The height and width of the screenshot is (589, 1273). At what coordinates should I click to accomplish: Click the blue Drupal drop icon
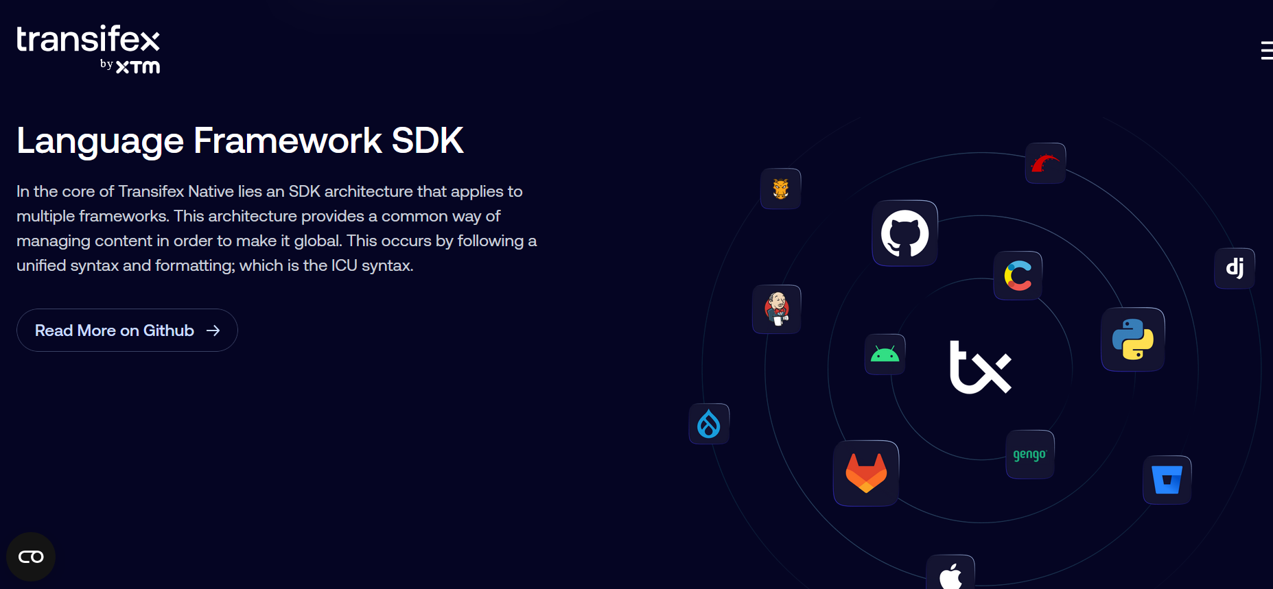coord(709,424)
